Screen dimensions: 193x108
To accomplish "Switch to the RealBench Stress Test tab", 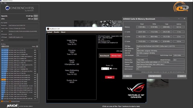I will (x=116, y=56).
